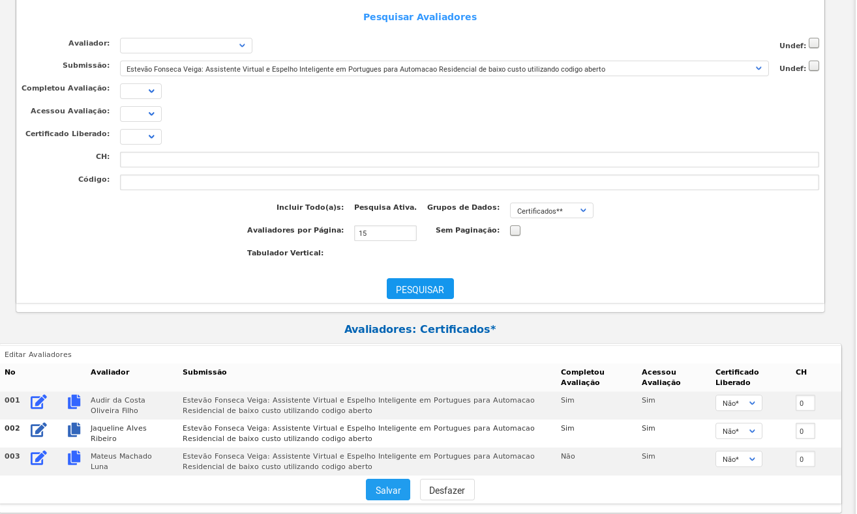Click the CH field in row 003
The image size is (857, 514).
point(805,459)
